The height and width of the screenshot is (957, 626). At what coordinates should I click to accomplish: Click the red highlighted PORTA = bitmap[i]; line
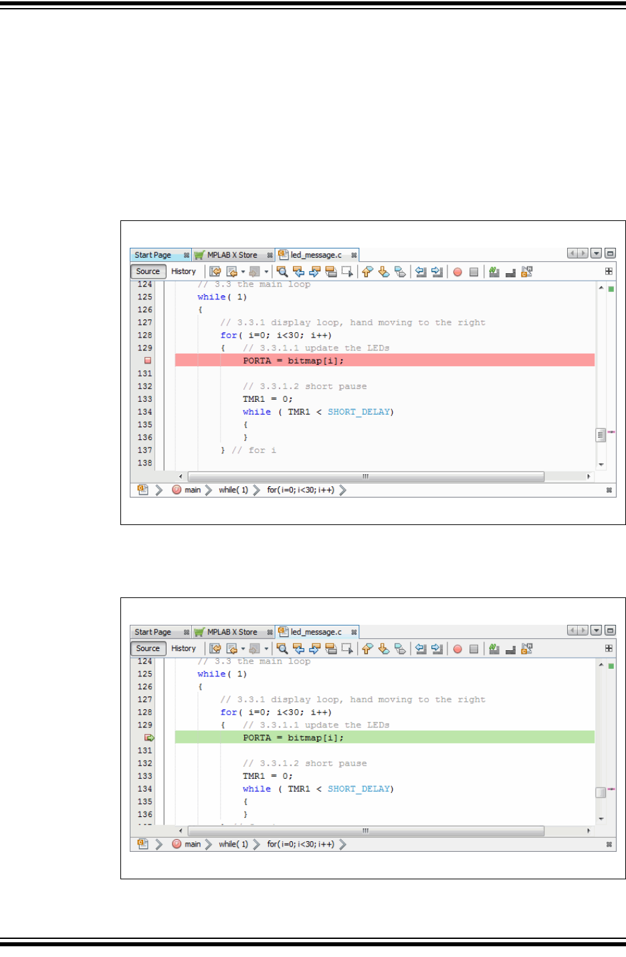[x=385, y=361]
